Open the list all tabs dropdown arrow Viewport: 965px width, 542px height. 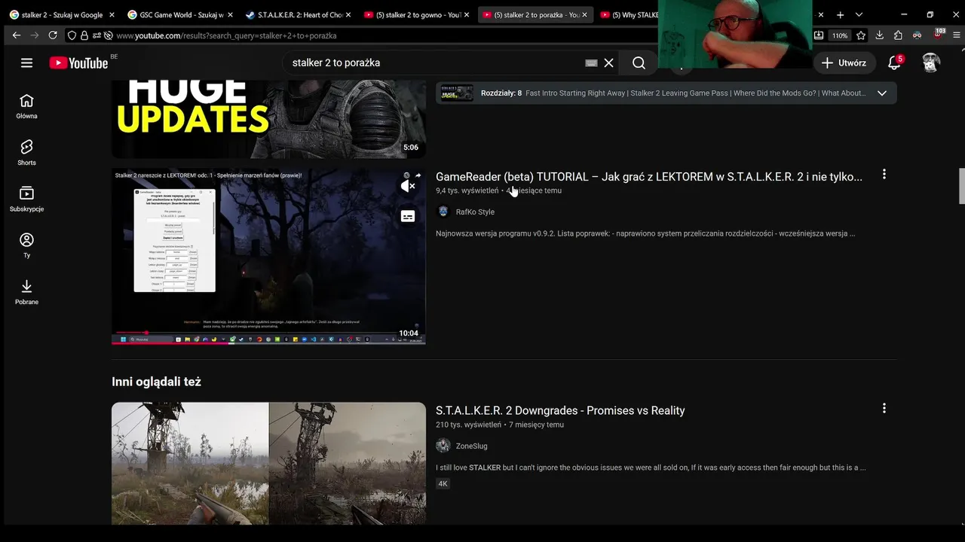tap(859, 14)
